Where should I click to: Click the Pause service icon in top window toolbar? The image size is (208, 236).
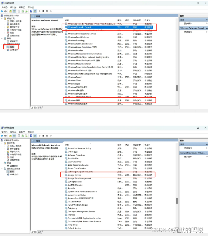[x=47, y=11]
